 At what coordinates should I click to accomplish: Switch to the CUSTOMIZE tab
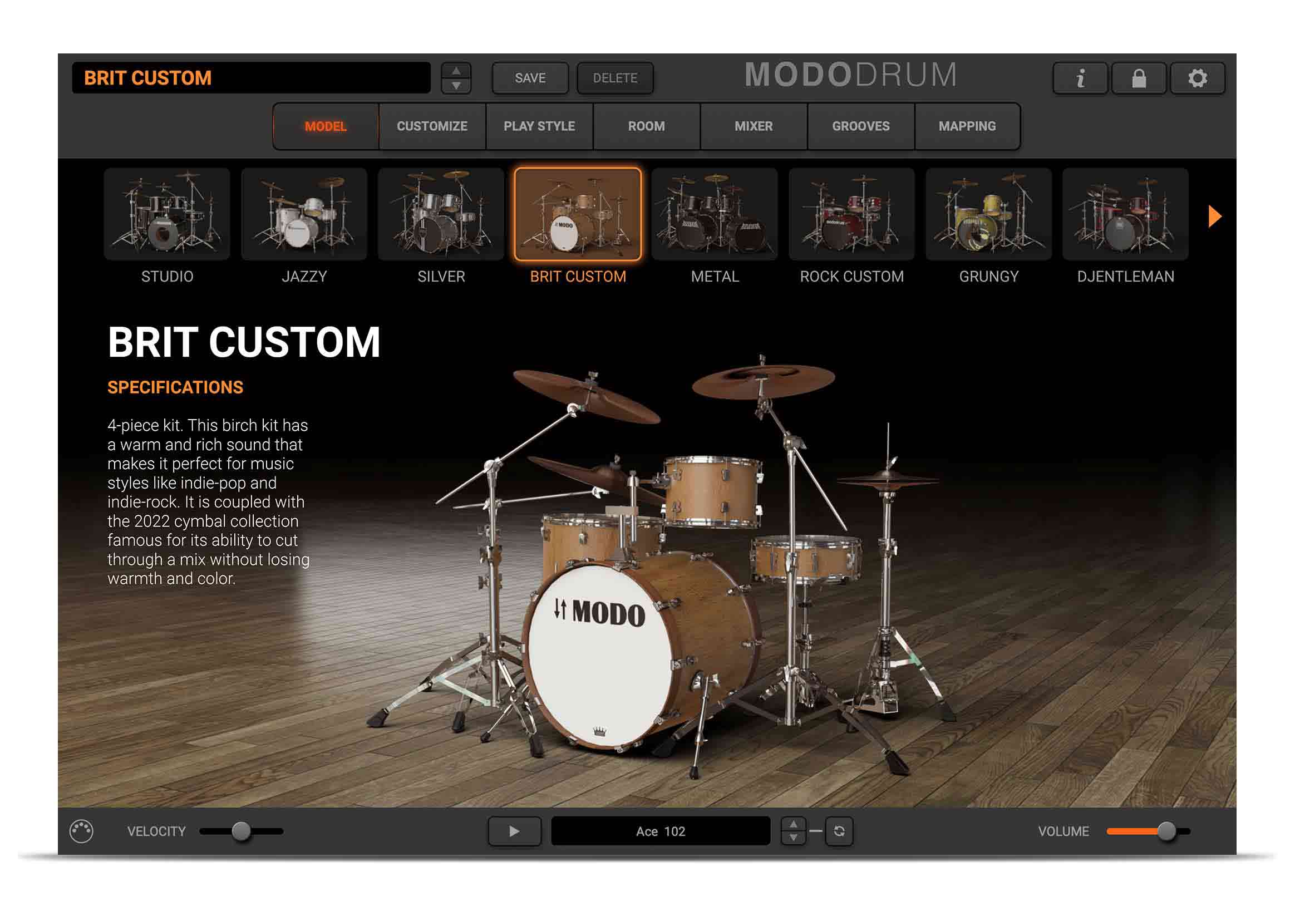[430, 124]
